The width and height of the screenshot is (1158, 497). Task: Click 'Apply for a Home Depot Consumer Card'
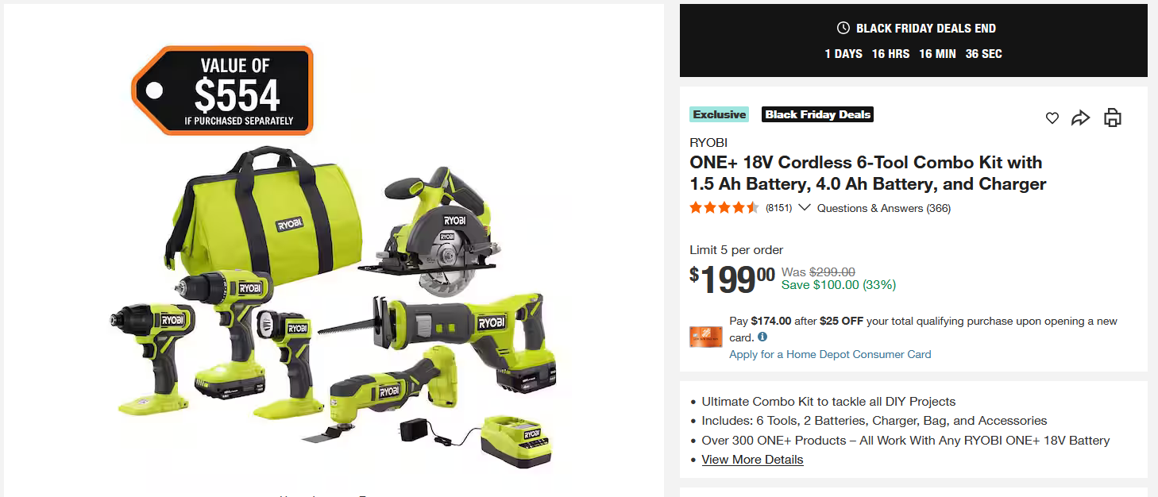click(x=830, y=354)
